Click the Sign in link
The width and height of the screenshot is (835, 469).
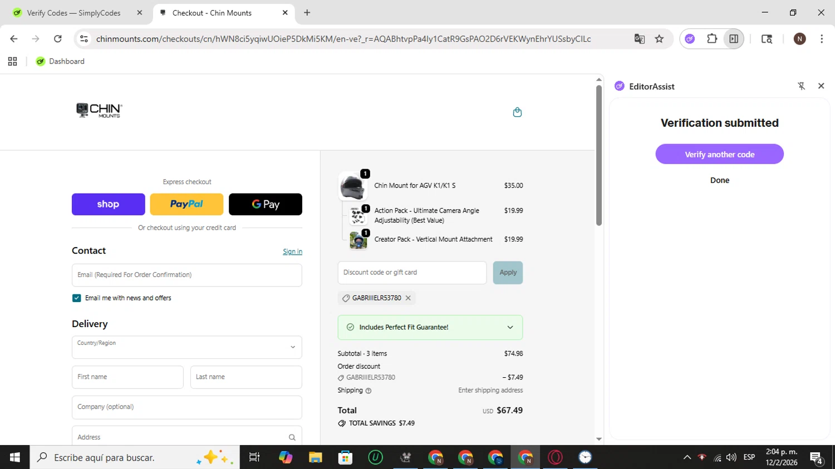click(292, 251)
